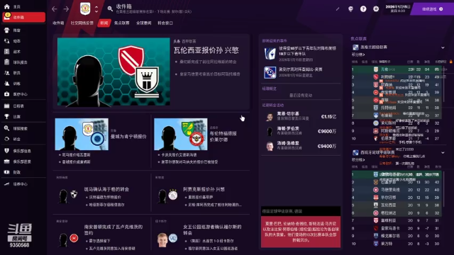
Task: Click the club badge in the top bar
Action: tap(85, 8)
